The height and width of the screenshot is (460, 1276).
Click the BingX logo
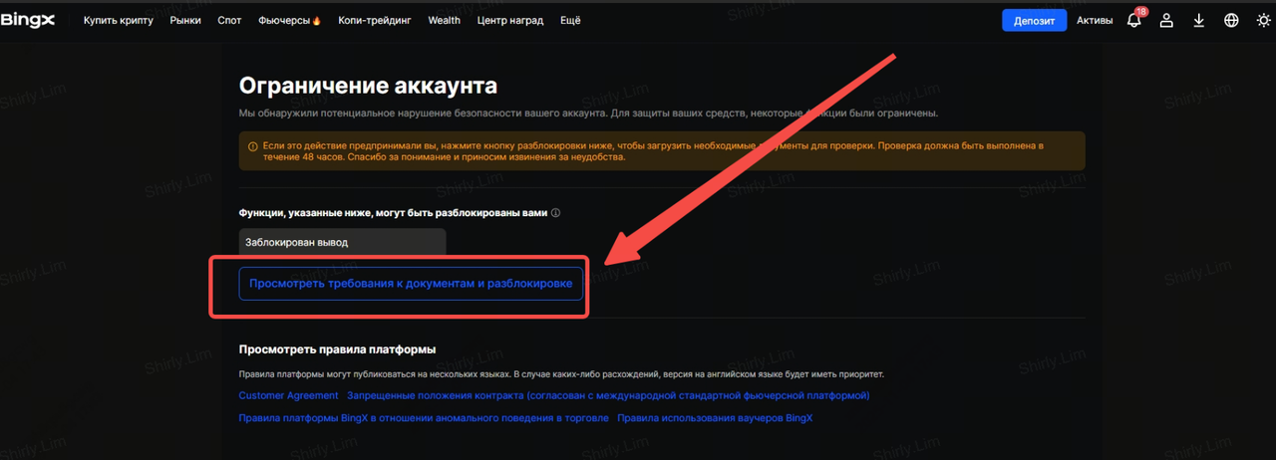(x=27, y=20)
